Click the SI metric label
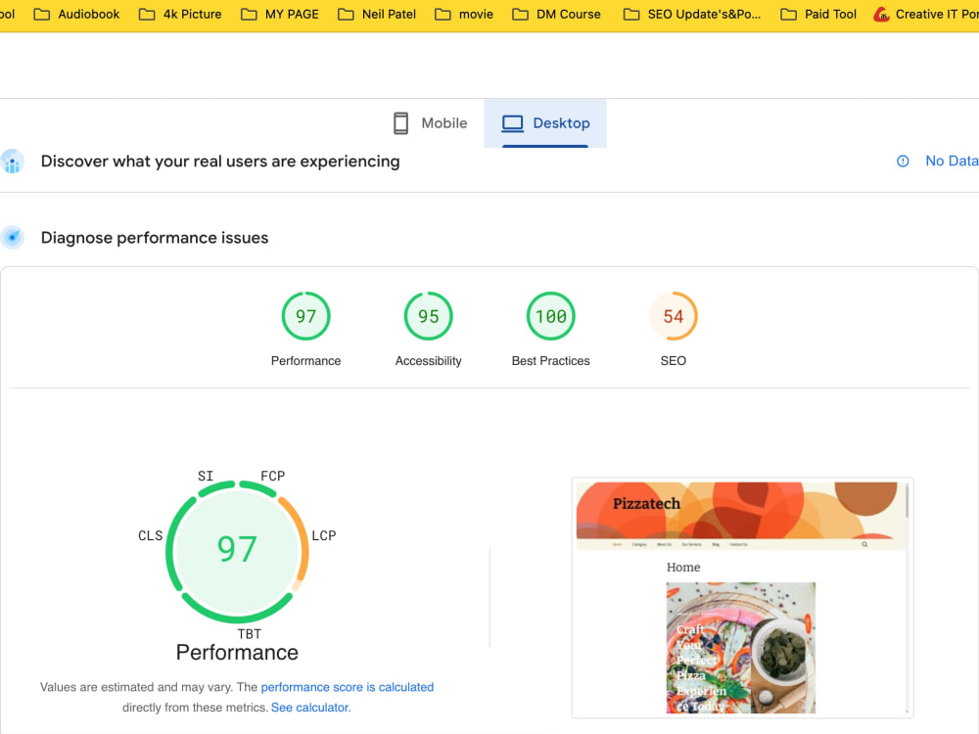 pos(206,476)
